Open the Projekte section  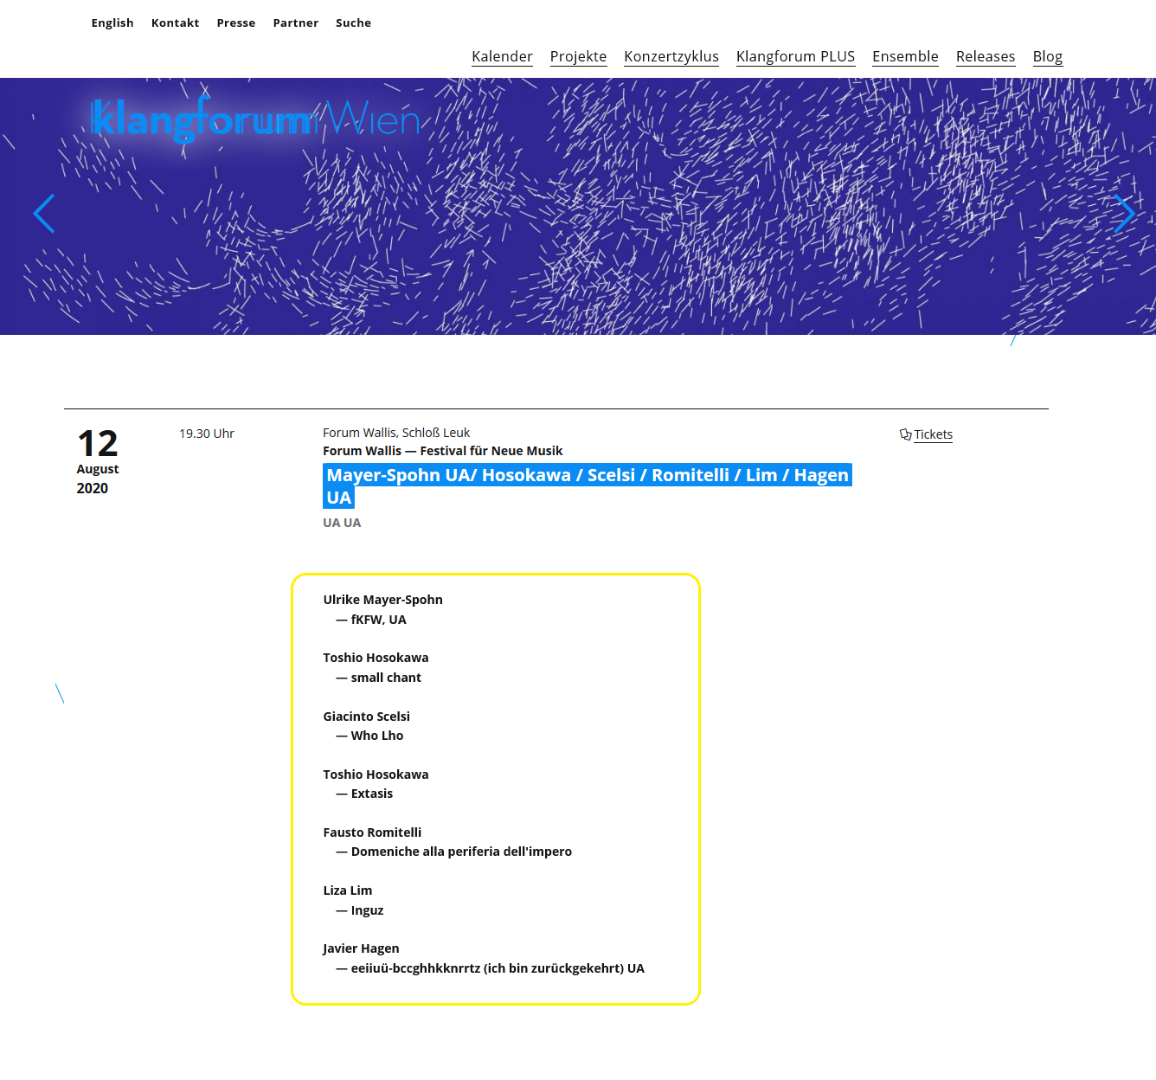[x=578, y=57]
